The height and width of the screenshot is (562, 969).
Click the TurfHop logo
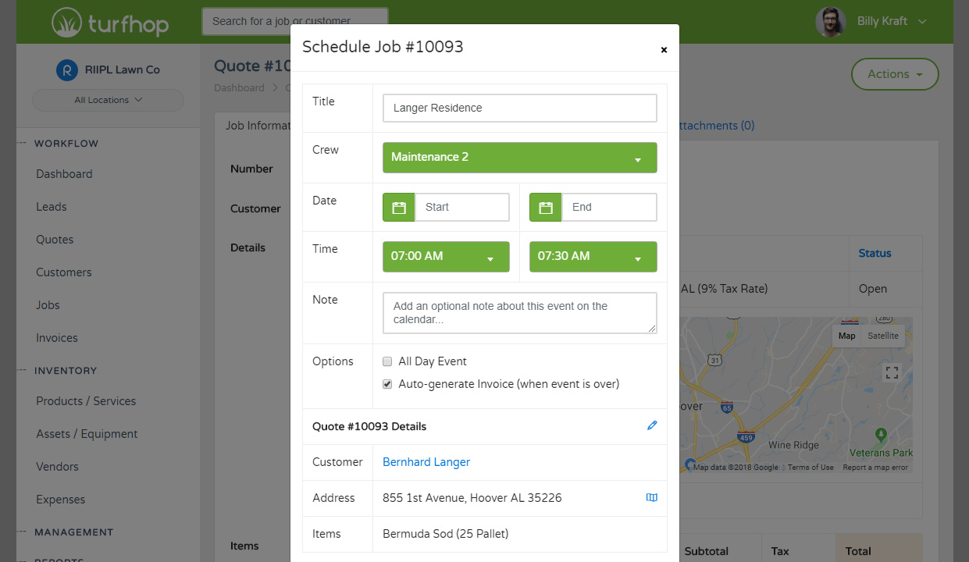click(109, 22)
